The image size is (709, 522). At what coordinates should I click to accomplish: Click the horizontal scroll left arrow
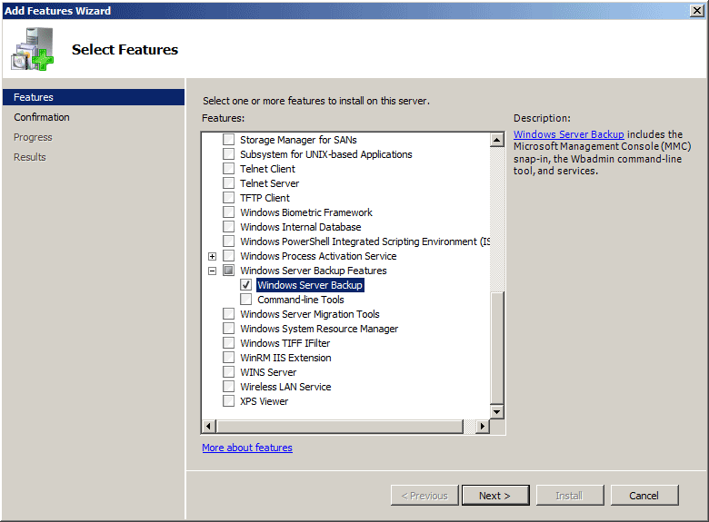point(208,426)
